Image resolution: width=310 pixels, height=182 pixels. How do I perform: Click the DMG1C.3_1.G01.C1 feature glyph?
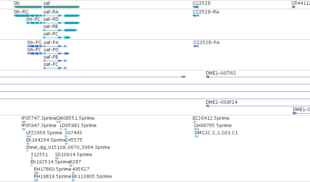(196, 136)
